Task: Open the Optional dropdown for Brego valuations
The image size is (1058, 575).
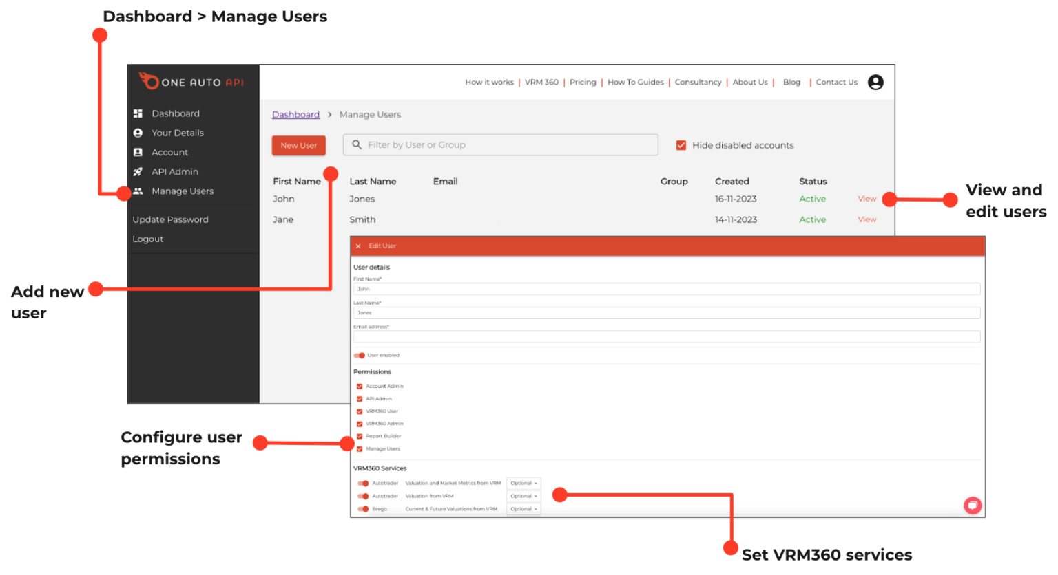Action: click(x=523, y=509)
